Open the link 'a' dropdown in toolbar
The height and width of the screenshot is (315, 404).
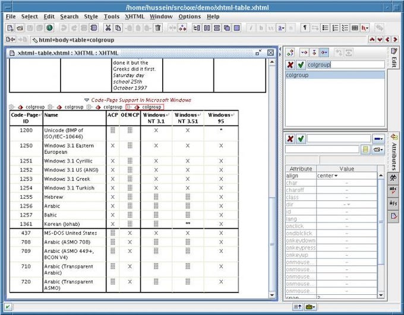coord(281,28)
